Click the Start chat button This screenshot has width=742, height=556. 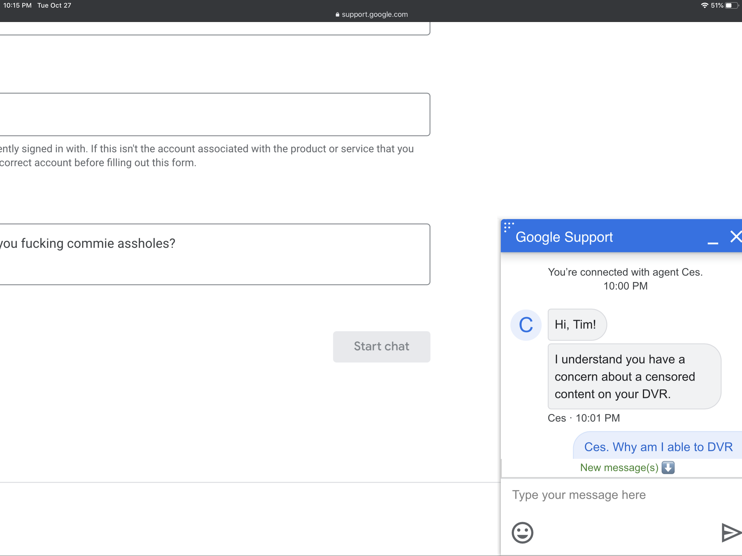click(x=381, y=346)
